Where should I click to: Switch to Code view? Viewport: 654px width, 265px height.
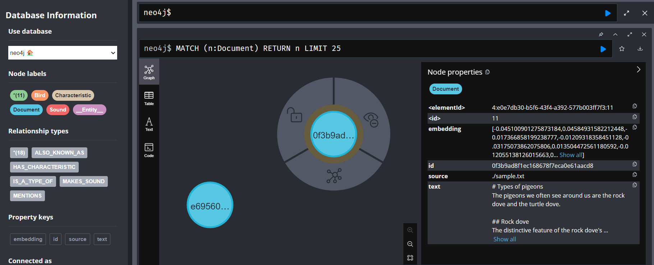pos(149,150)
